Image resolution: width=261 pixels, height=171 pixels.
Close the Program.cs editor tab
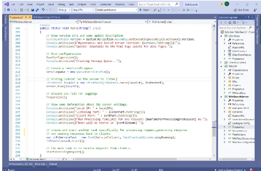30,17
